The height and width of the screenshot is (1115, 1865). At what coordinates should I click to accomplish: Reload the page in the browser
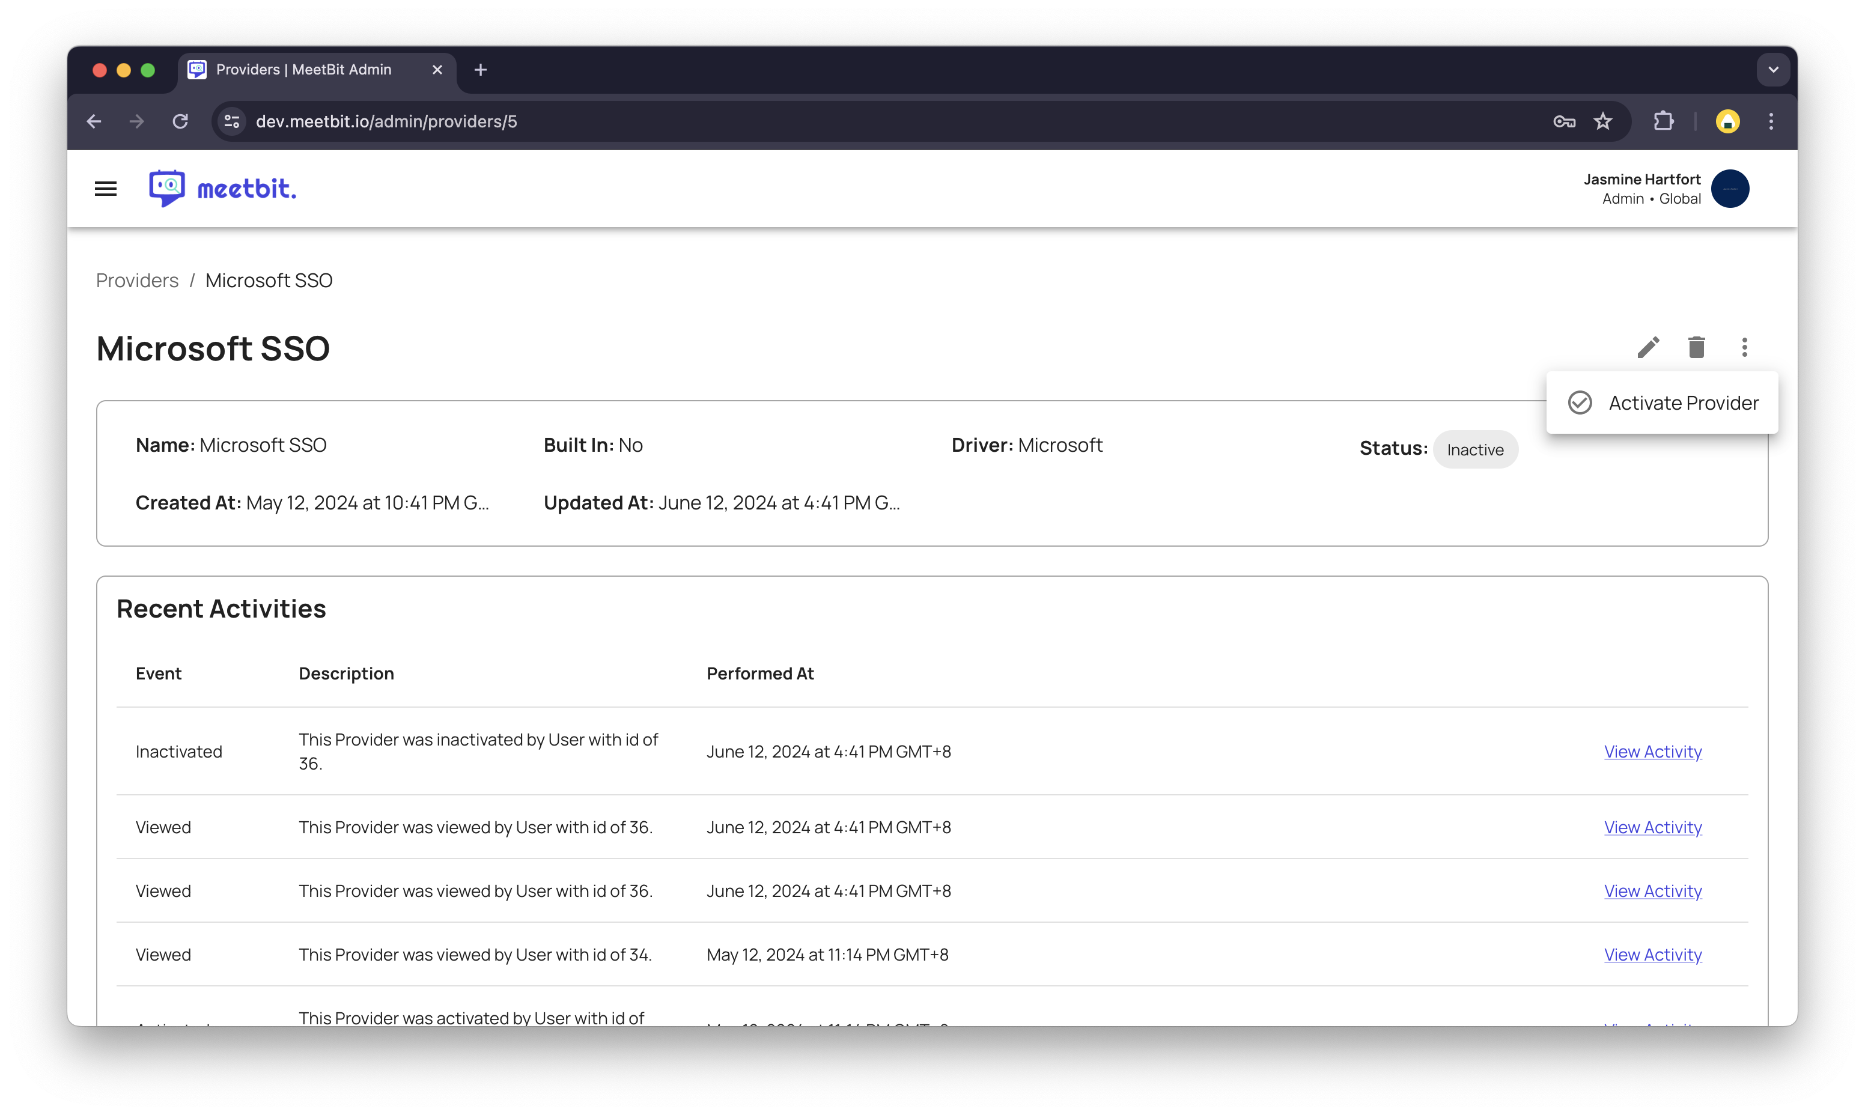[x=180, y=122]
